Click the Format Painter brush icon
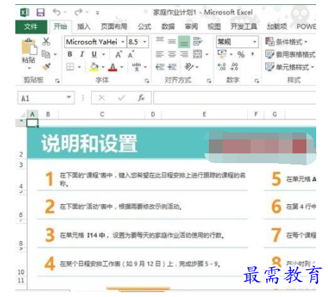This screenshot has height=297, width=328. pos(46,67)
